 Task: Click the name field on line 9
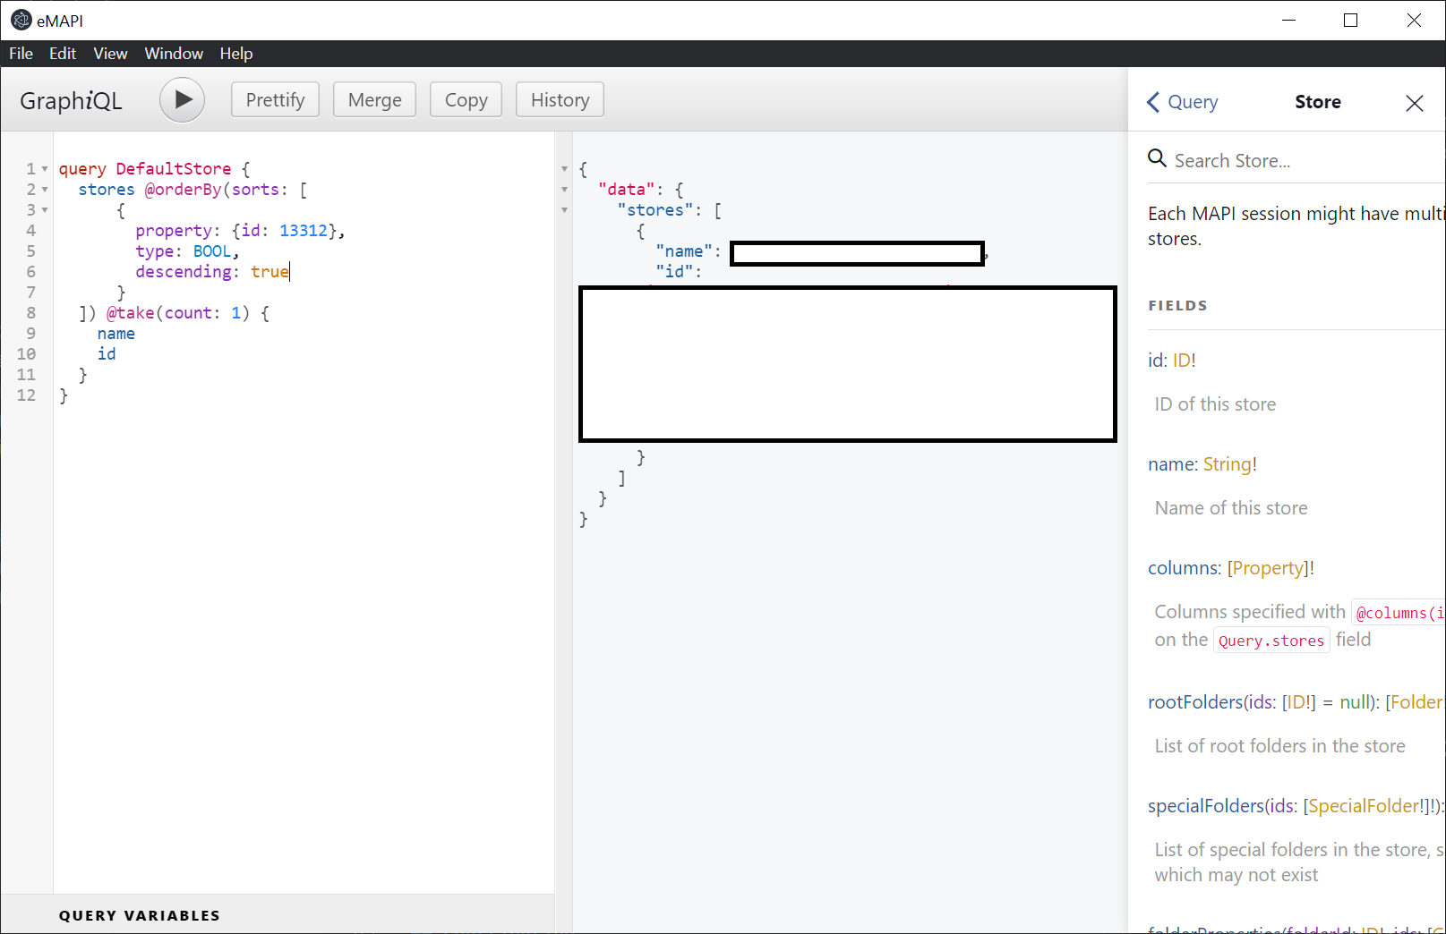(x=116, y=334)
